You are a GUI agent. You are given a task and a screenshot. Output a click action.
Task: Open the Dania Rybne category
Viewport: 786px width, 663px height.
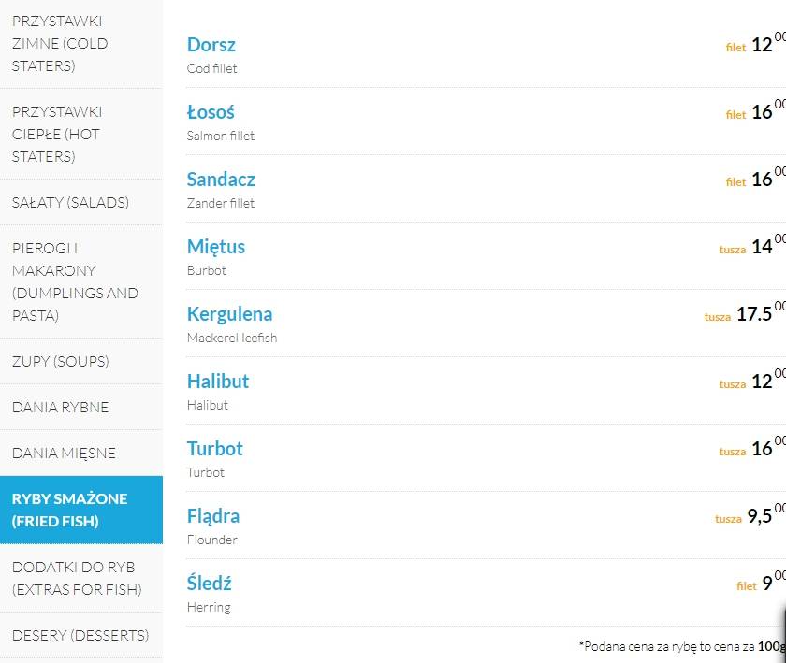tap(81, 407)
